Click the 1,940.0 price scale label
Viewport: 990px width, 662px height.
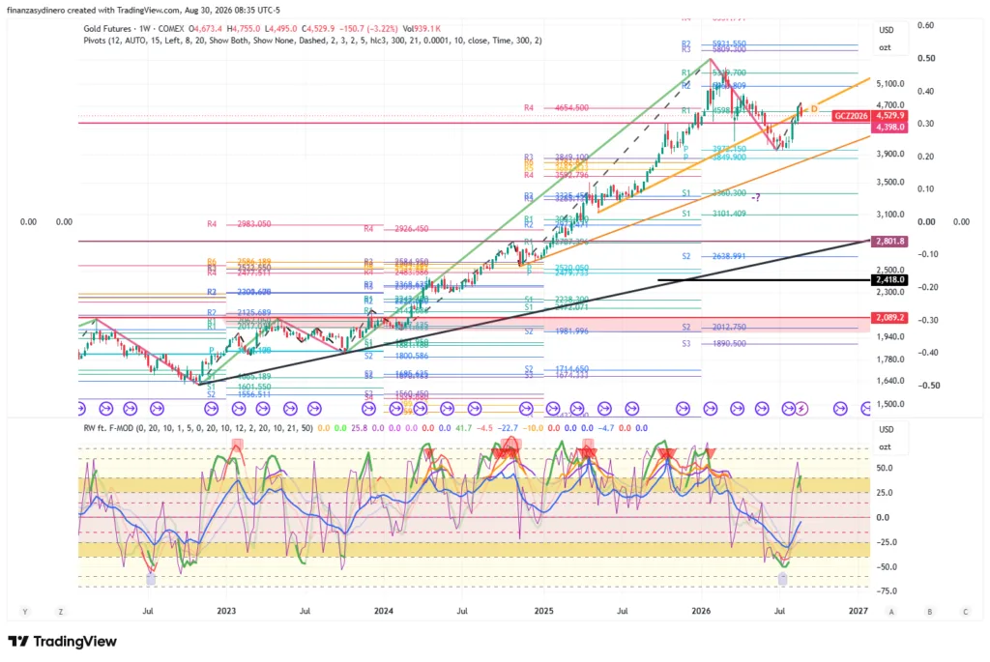890,337
